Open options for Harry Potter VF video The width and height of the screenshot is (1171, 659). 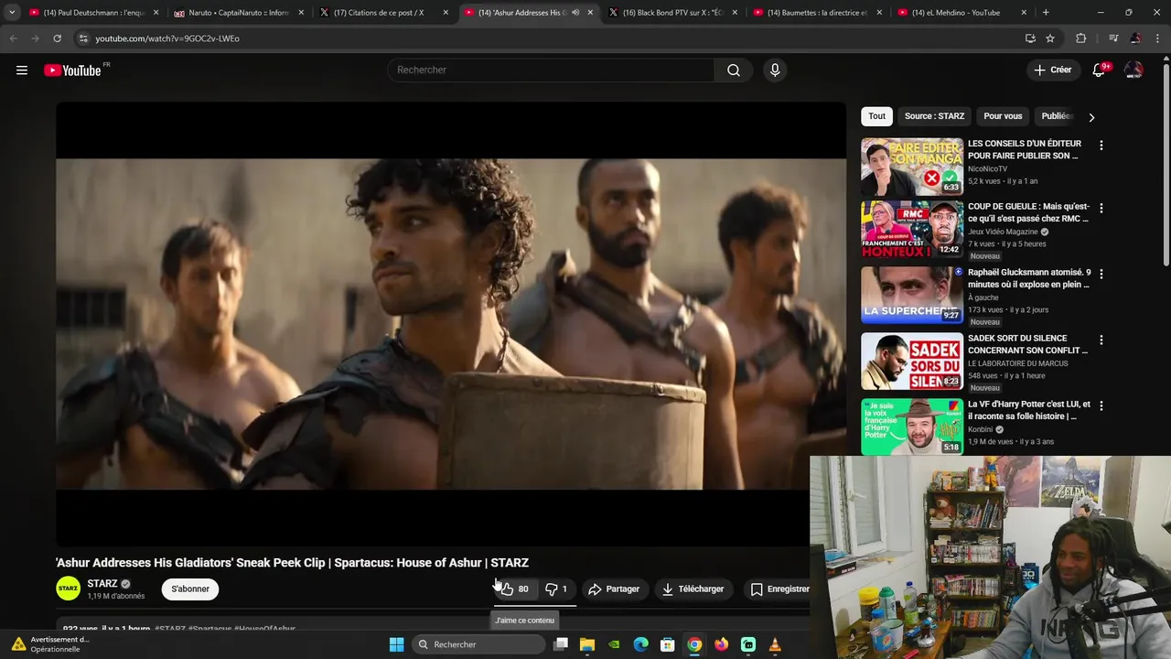coord(1101,406)
